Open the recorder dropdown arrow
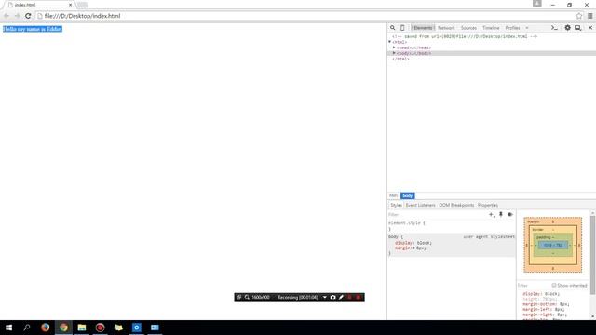Screen dimensions: 596x335 325,297
